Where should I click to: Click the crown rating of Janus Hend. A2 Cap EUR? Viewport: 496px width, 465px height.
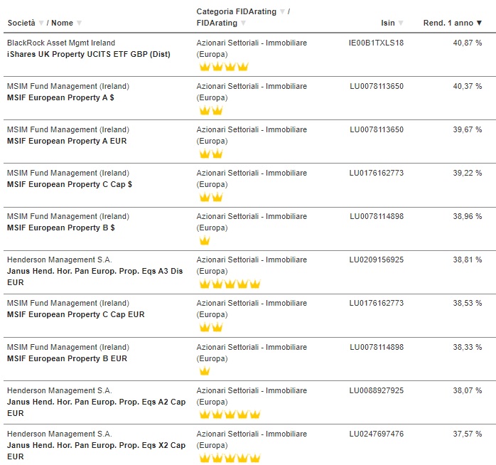click(230, 414)
